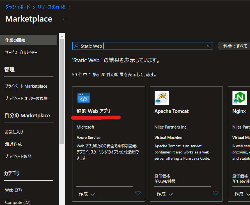Select 作業の開始 in sidebar

click(x=28, y=40)
